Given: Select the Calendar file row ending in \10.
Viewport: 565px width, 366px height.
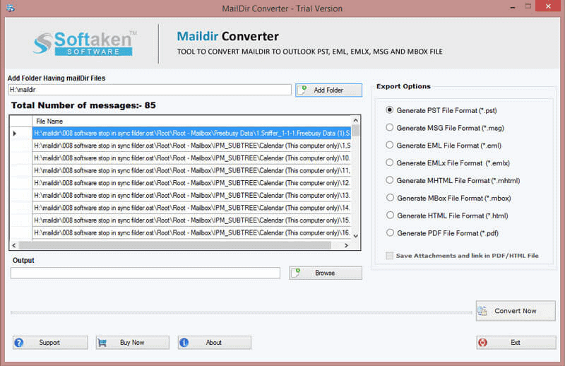Looking at the screenshot, I should click(191, 158).
